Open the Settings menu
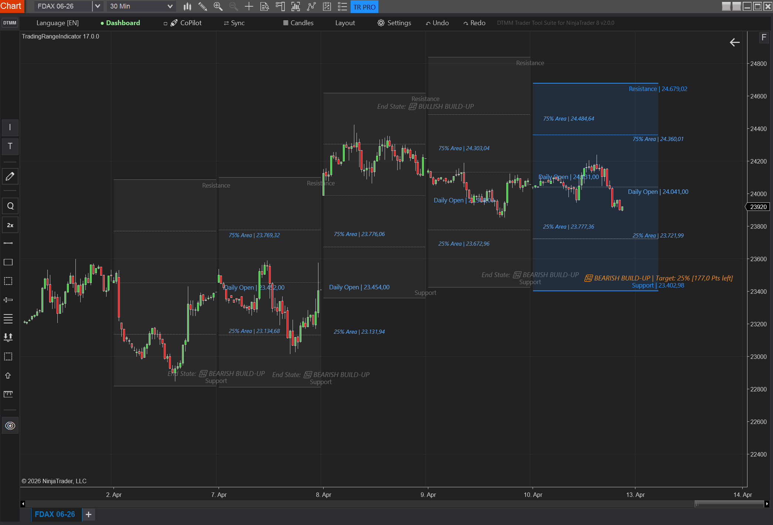The width and height of the screenshot is (773, 525). (394, 23)
